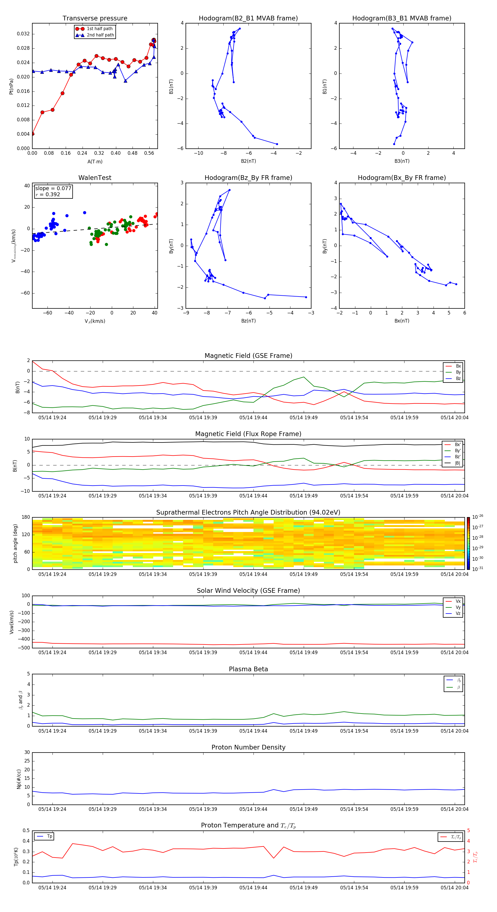Select the Tp legend entry in temperature plot
Viewport: 497px width, 912px height.
[44, 836]
